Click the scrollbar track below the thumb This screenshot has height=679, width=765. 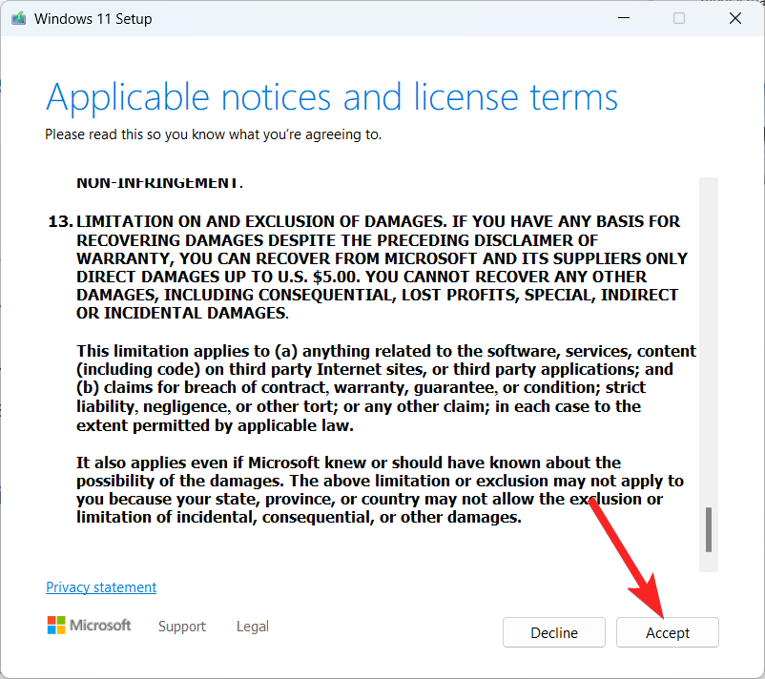coord(708,563)
